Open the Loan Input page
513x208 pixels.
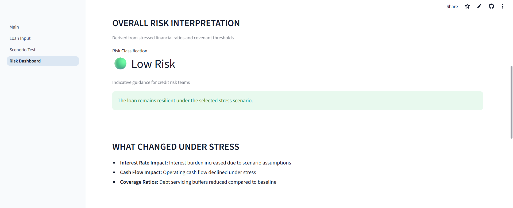pos(20,38)
